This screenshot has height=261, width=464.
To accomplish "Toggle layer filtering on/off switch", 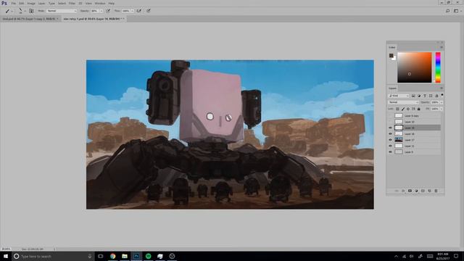I will [x=442, y=95].
